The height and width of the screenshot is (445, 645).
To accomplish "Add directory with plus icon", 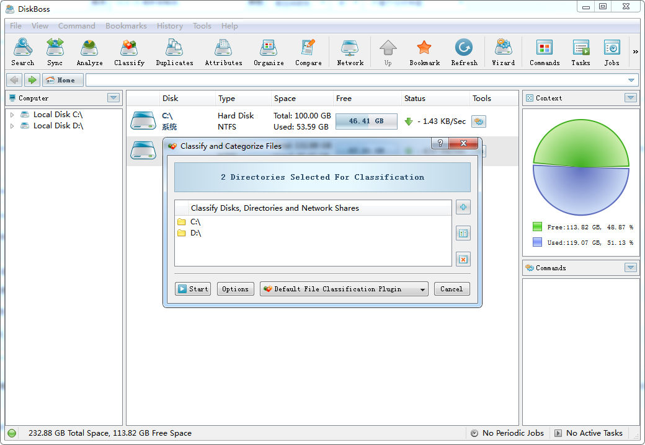I will click(463, 207).
